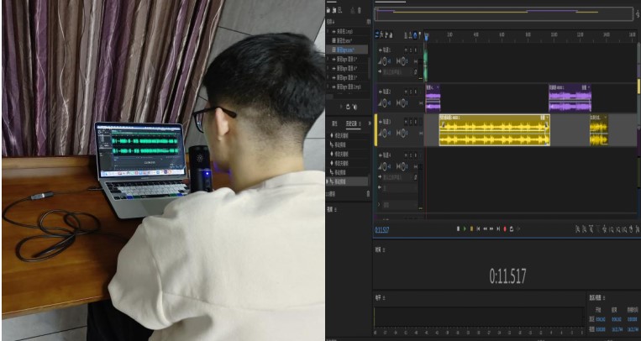Image resolution: width=641 pixels, height=341 pixels.
Task: Start playback with the green Play button
Action: click(x=465, y=229)
